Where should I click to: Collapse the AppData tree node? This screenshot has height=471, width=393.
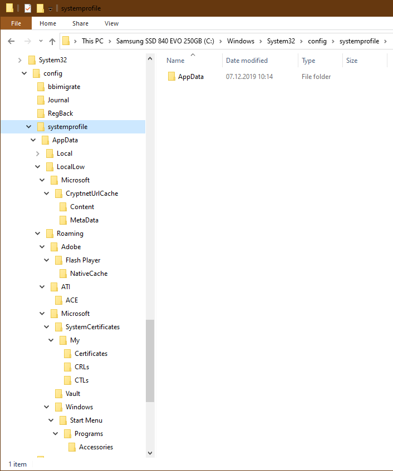33,140
